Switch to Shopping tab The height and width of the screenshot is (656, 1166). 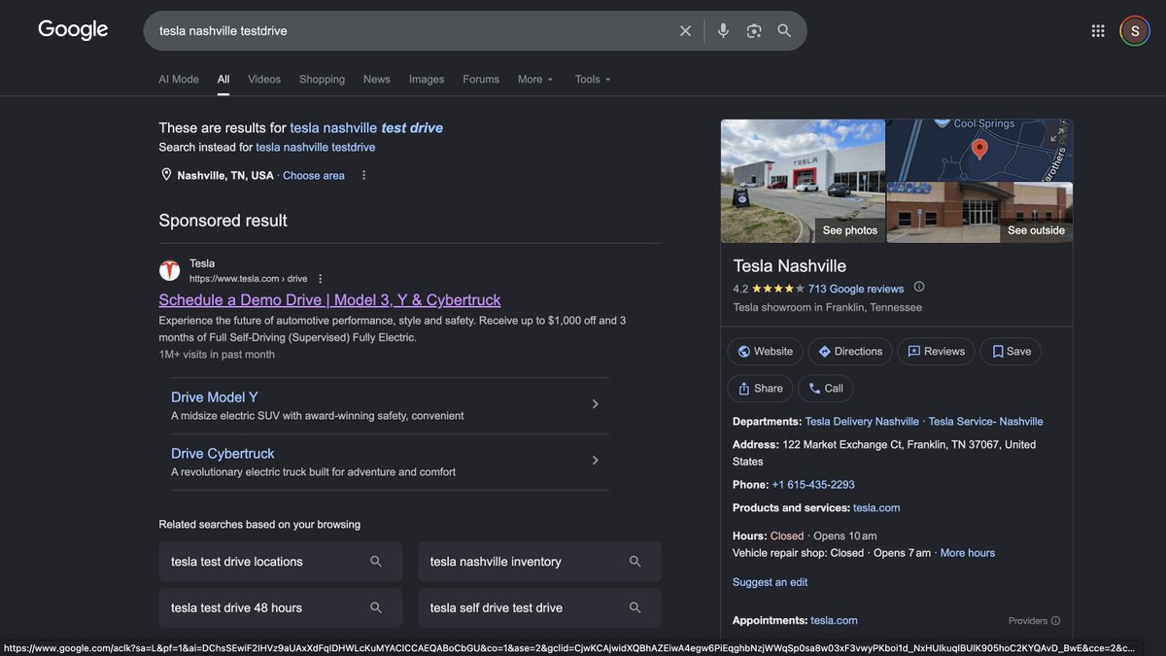coord(322,80)
